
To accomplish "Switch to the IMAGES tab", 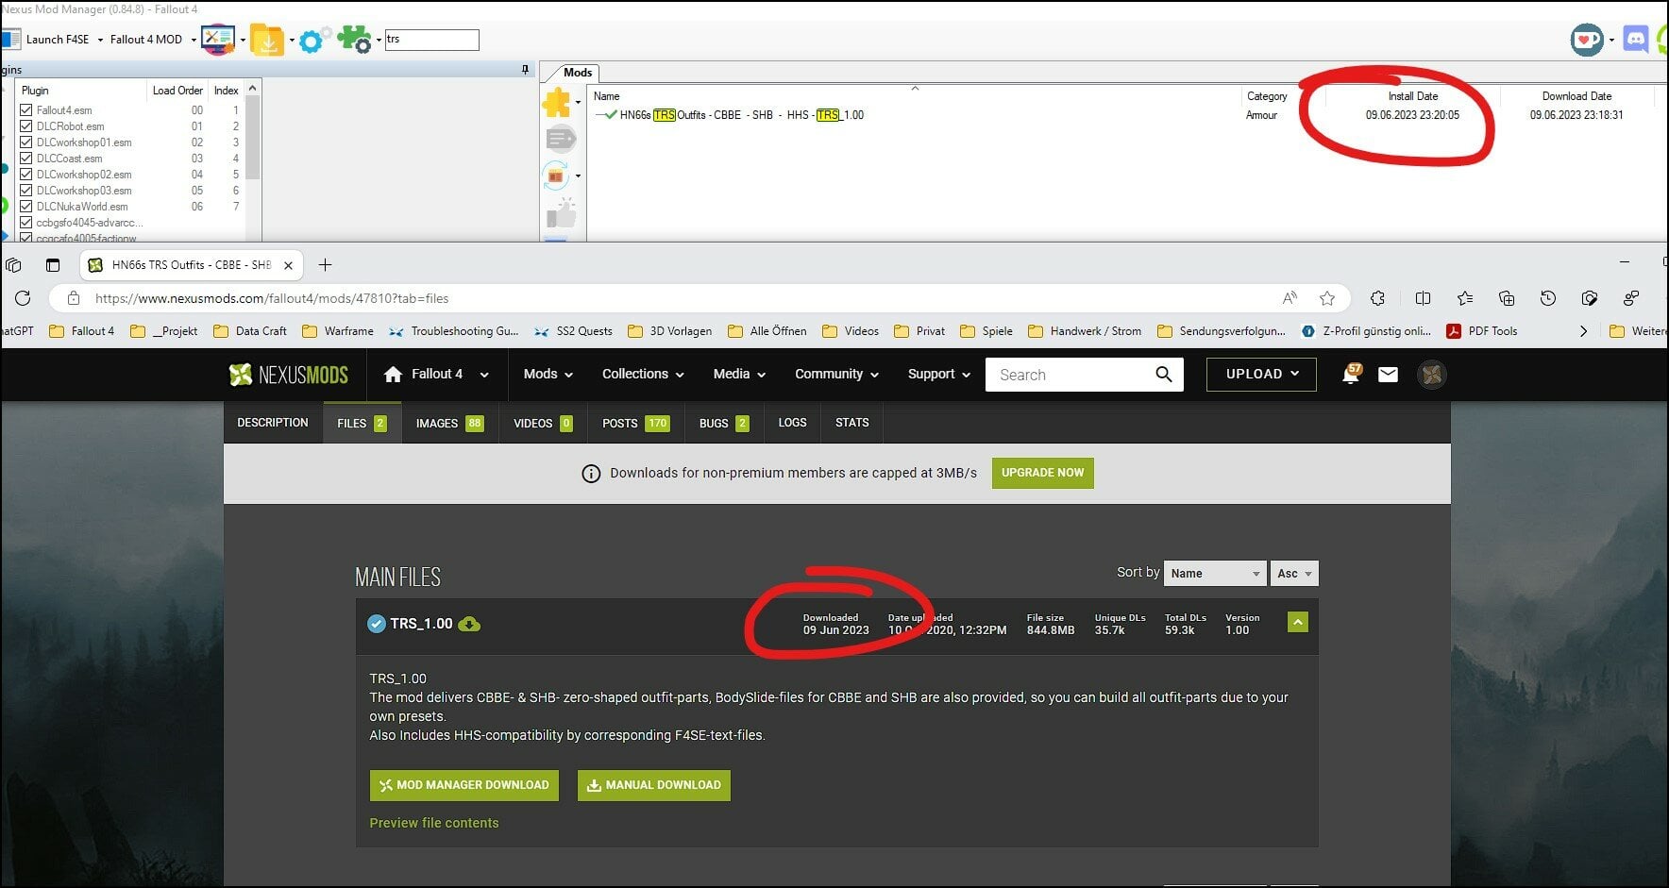I will coord(449,423).
